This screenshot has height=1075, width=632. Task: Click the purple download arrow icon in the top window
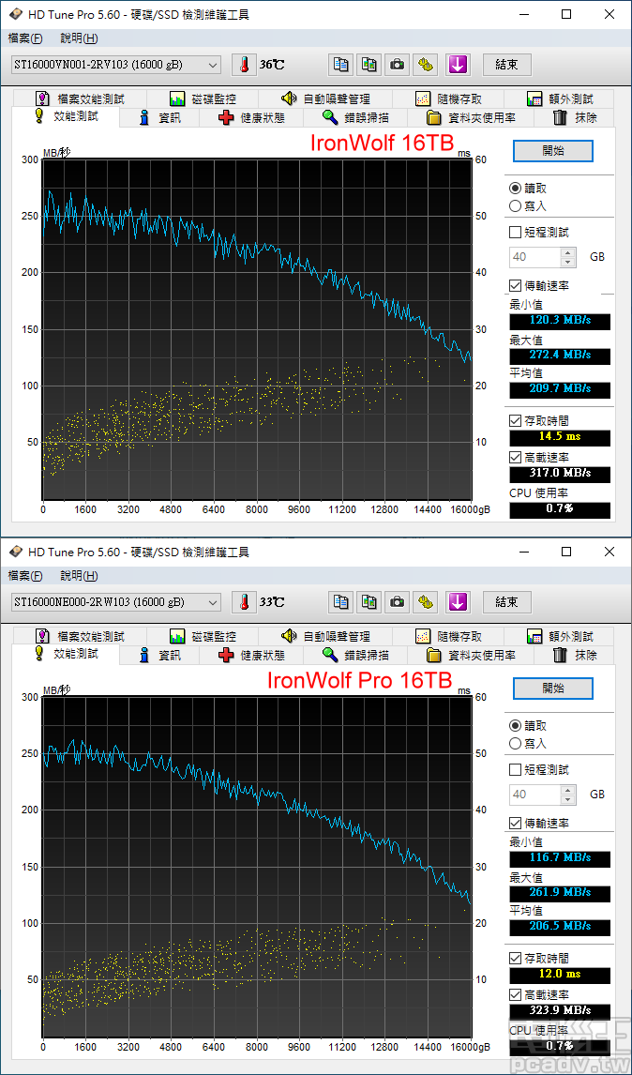[457, 65]
